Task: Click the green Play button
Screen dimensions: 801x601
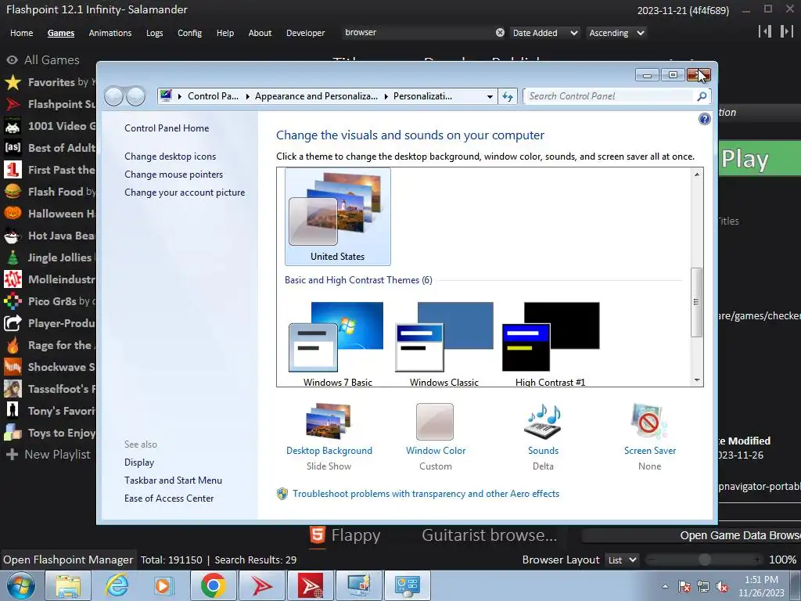Action: click(760, 160)
